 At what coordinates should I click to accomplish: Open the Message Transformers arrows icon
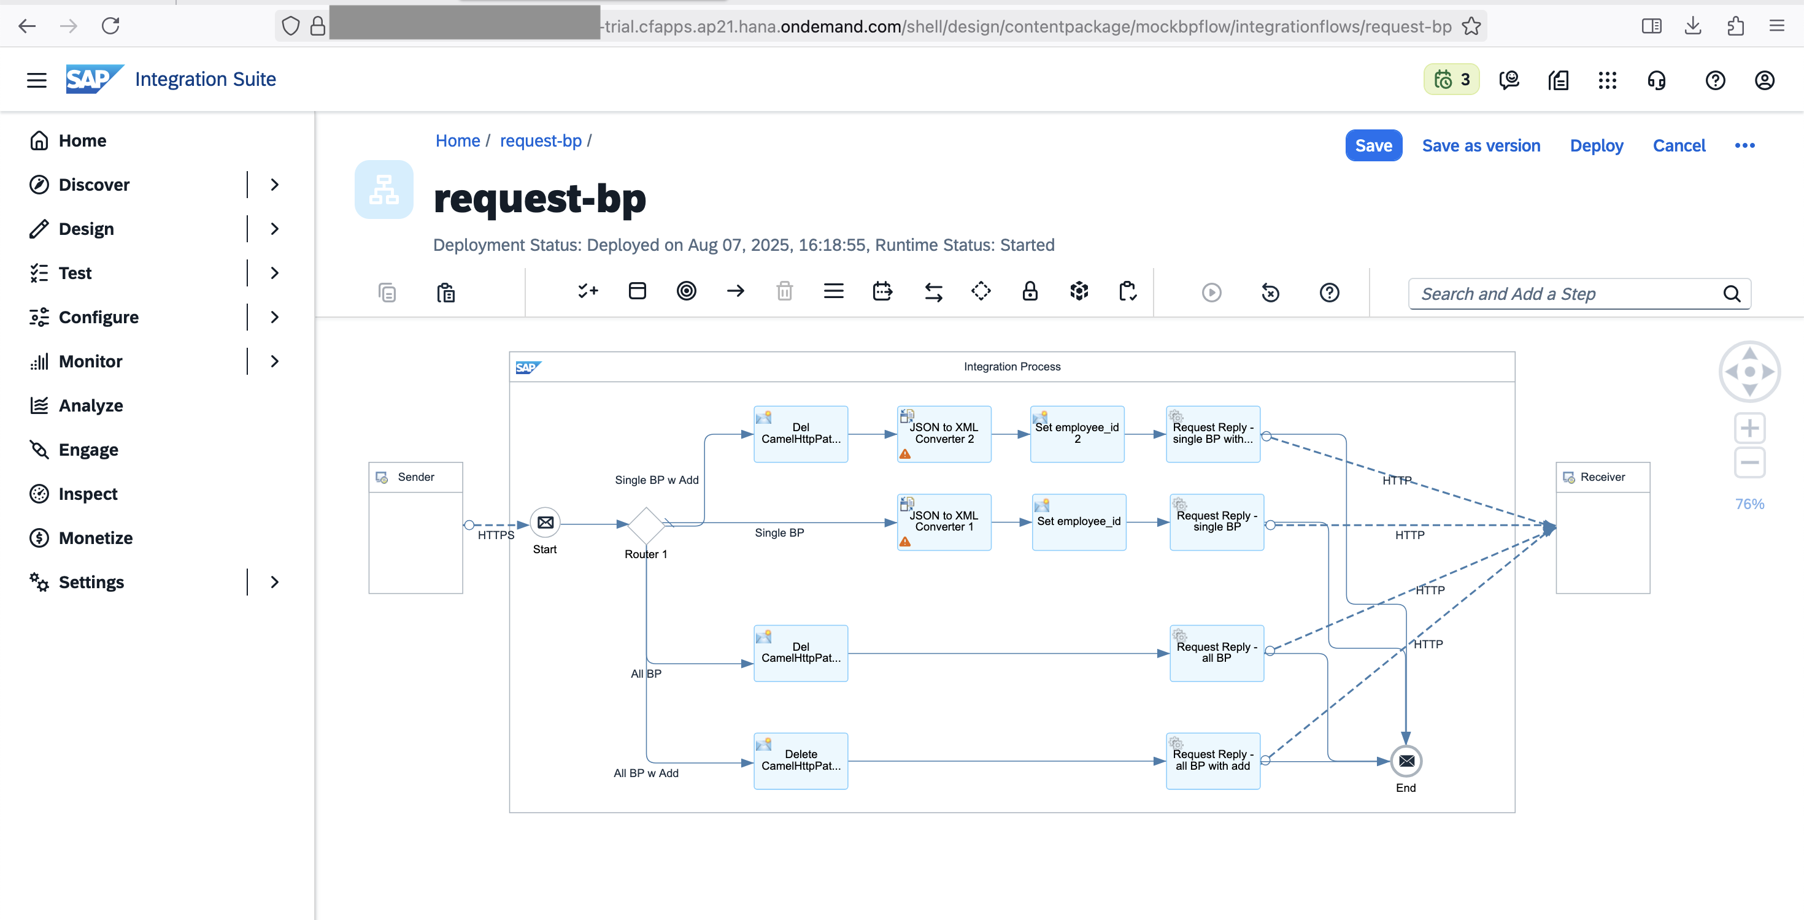pos(933,291)
